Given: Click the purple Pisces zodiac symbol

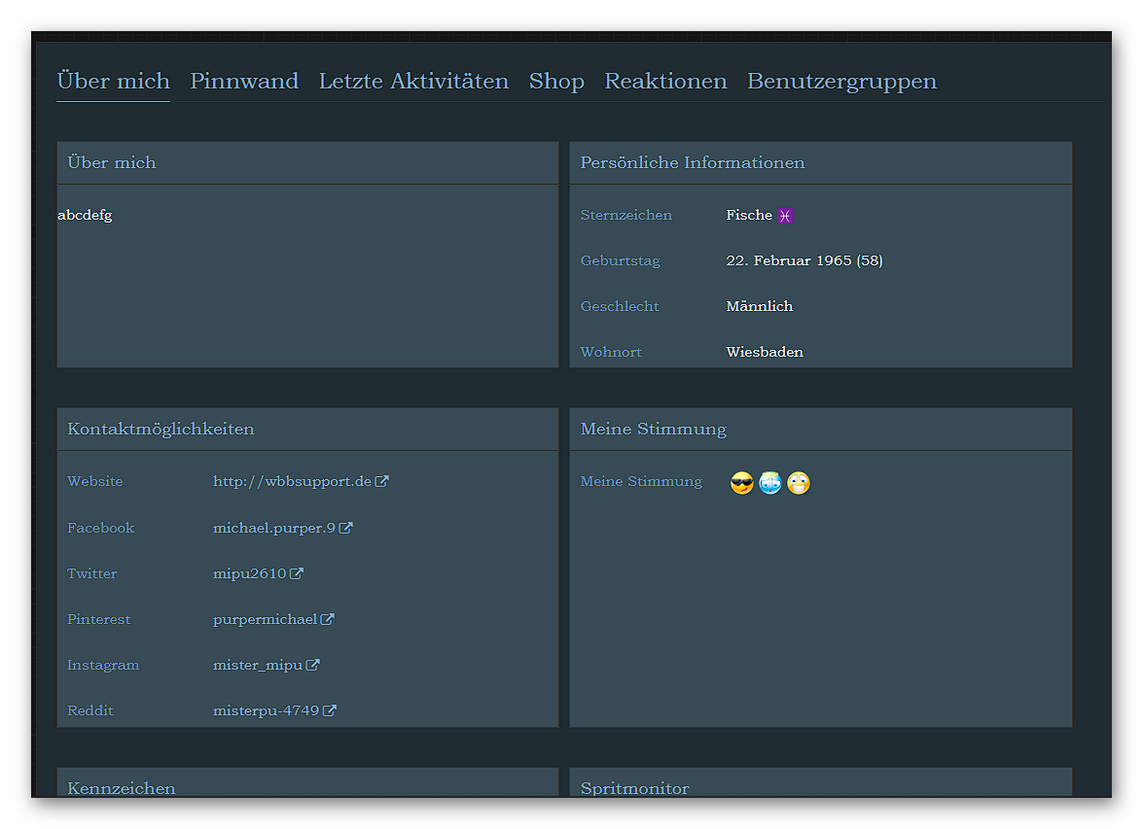Looking at the screenshot, I should 785,216.
